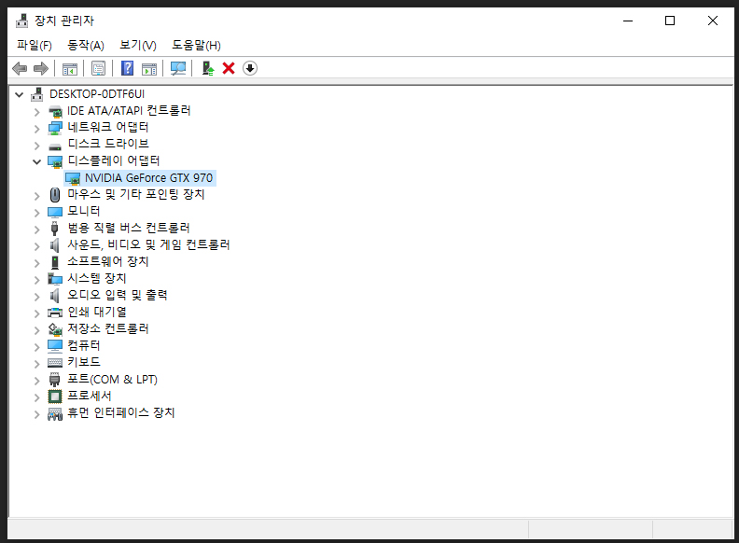This screenshot has height=543, width=739.
Task: Expand the 모니터 chevron
Action: tap(36, 213)
